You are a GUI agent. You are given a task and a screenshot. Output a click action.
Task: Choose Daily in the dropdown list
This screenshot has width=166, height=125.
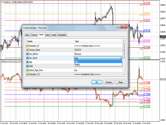98,62
